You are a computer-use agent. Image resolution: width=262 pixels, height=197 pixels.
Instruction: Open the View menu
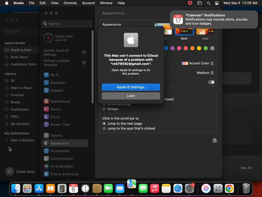(55, 3)
